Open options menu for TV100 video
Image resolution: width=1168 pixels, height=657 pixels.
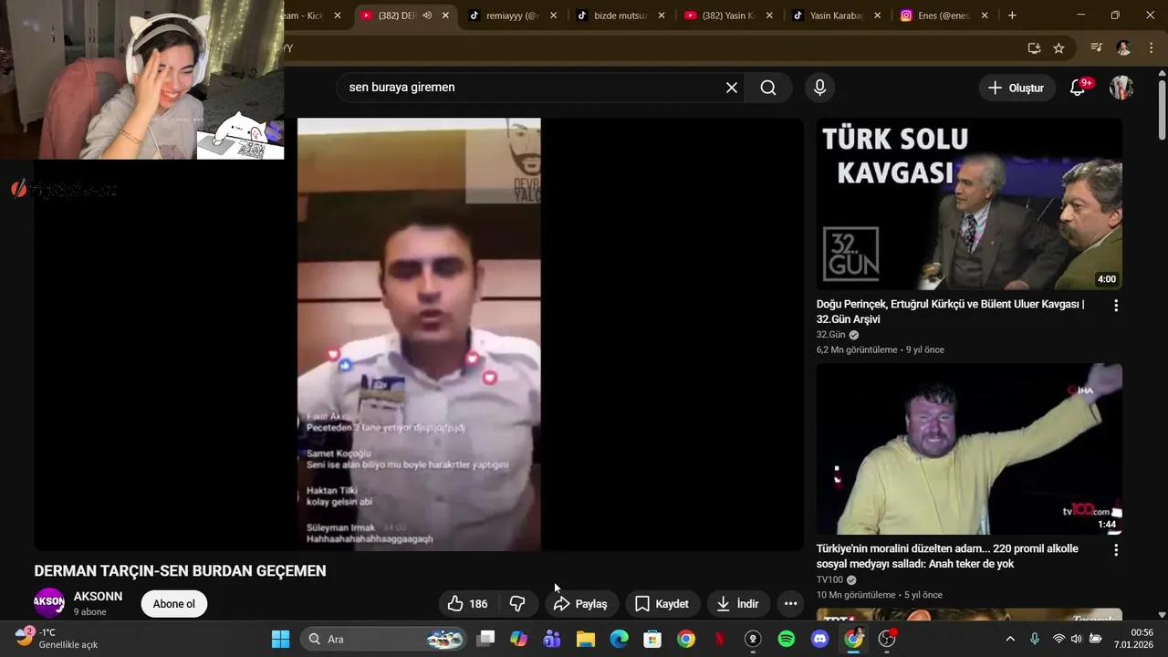click(1116, 550)
